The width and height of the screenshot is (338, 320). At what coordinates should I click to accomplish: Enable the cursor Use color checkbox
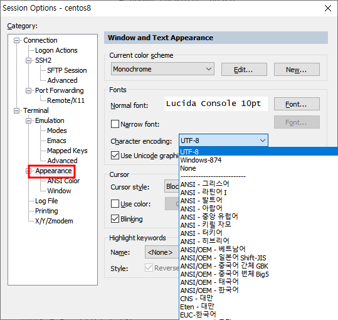point(115,204)
